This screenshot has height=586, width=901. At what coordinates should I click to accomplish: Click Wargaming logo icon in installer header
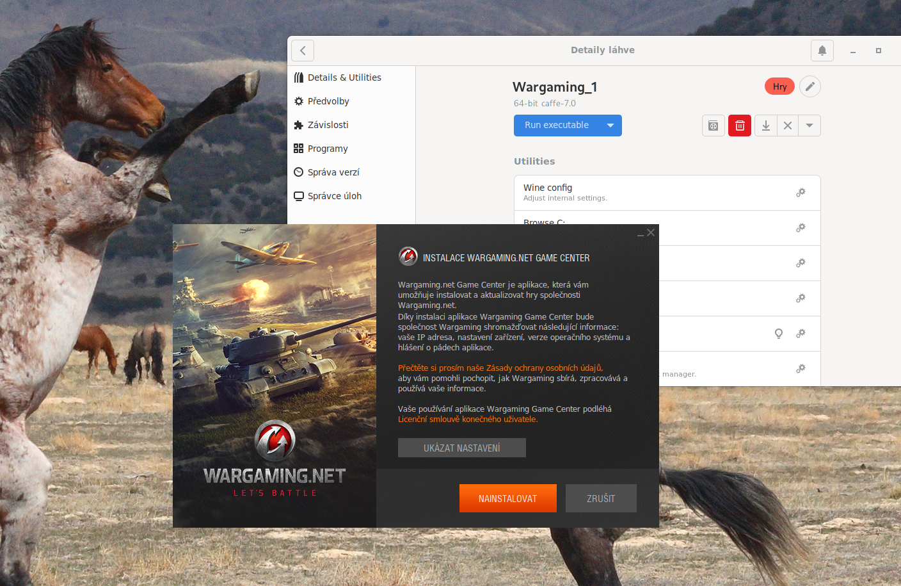click(408, 257)
